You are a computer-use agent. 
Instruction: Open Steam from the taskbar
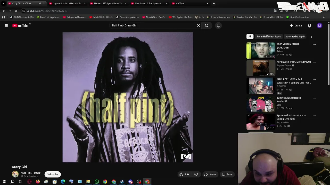[x=122, y=182]
